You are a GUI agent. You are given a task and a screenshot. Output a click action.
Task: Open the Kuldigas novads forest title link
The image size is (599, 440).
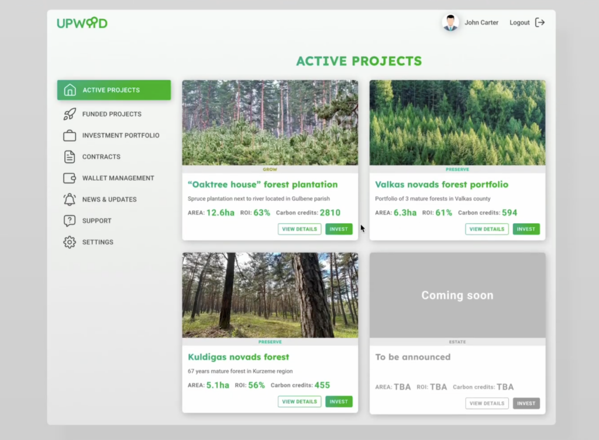click(x=239, y=357)
